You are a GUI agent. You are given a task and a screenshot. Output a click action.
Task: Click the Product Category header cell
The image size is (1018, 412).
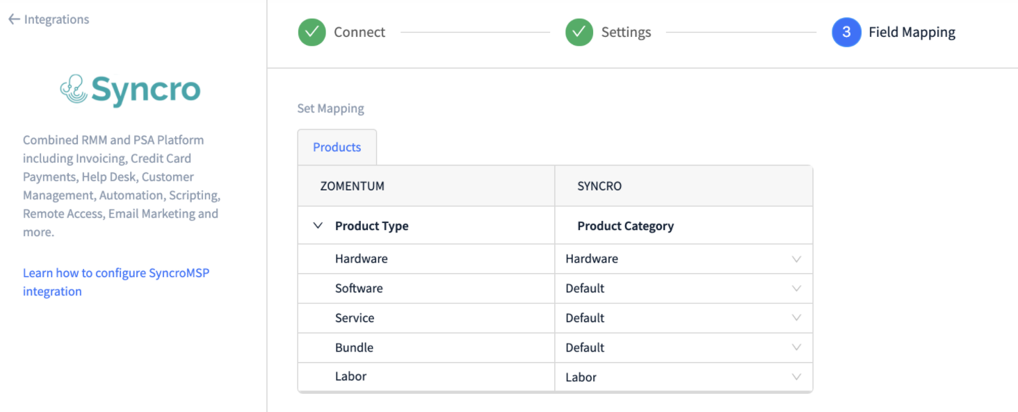[x=625, y=226]
